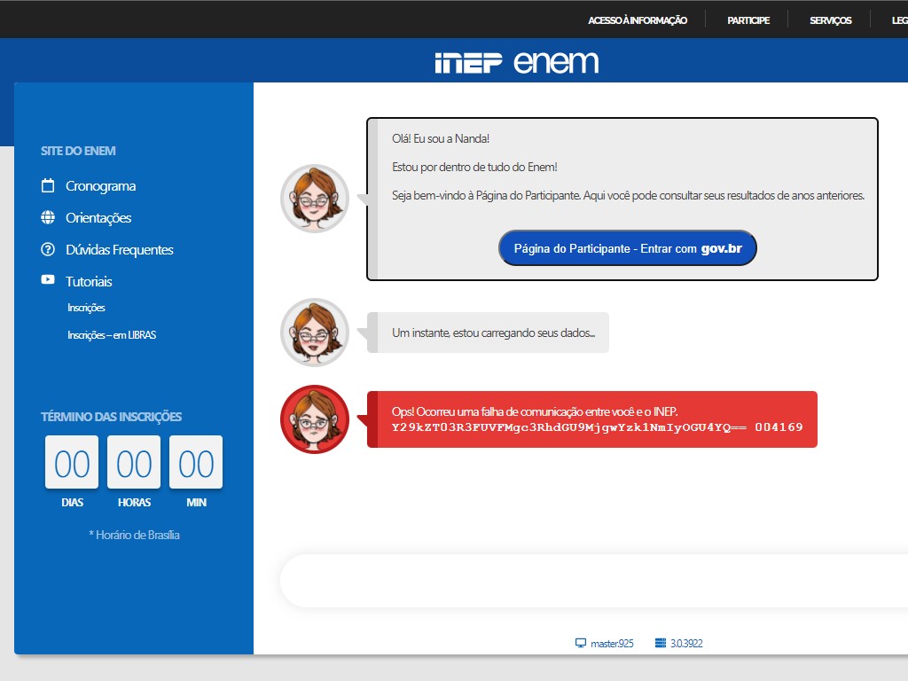The height and width of the screenshot is (681, 908).
Task: Open the Inscrições – em LIBRAS tutorial
Action: (x=112, y=334)
